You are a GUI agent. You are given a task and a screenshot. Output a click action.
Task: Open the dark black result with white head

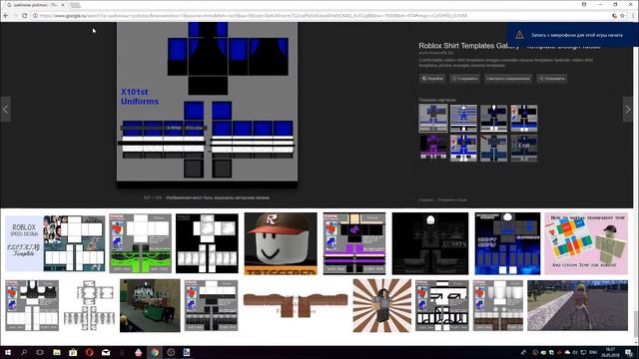click(430, 243)
